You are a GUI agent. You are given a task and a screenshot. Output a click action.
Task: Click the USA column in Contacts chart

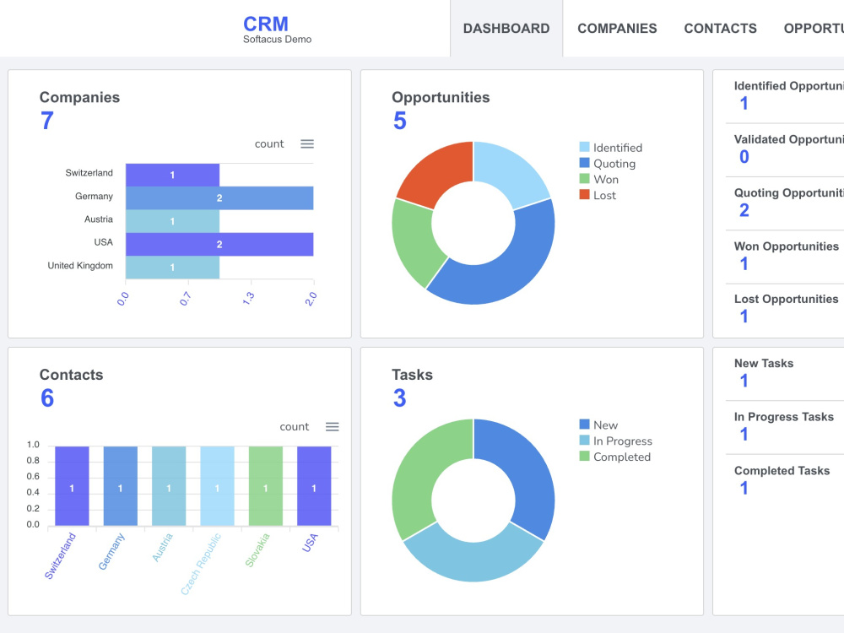314,486
